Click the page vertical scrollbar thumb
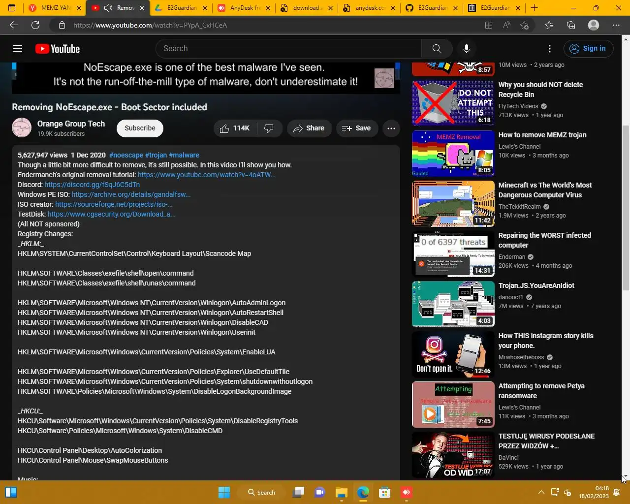 [626, 208]
